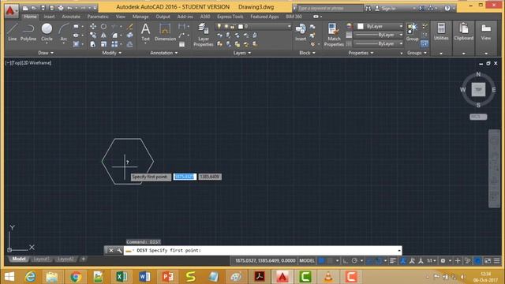Expand the Properties panel
Screen dimensions: 505x284
tap(361, 53)
